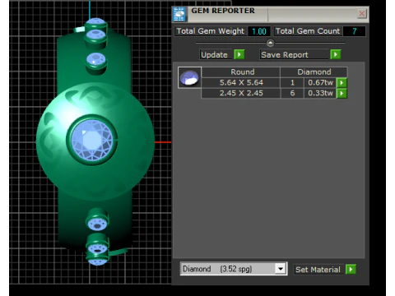
Task: Click the green arrow beside Save Report
Action: click(336, 54)
